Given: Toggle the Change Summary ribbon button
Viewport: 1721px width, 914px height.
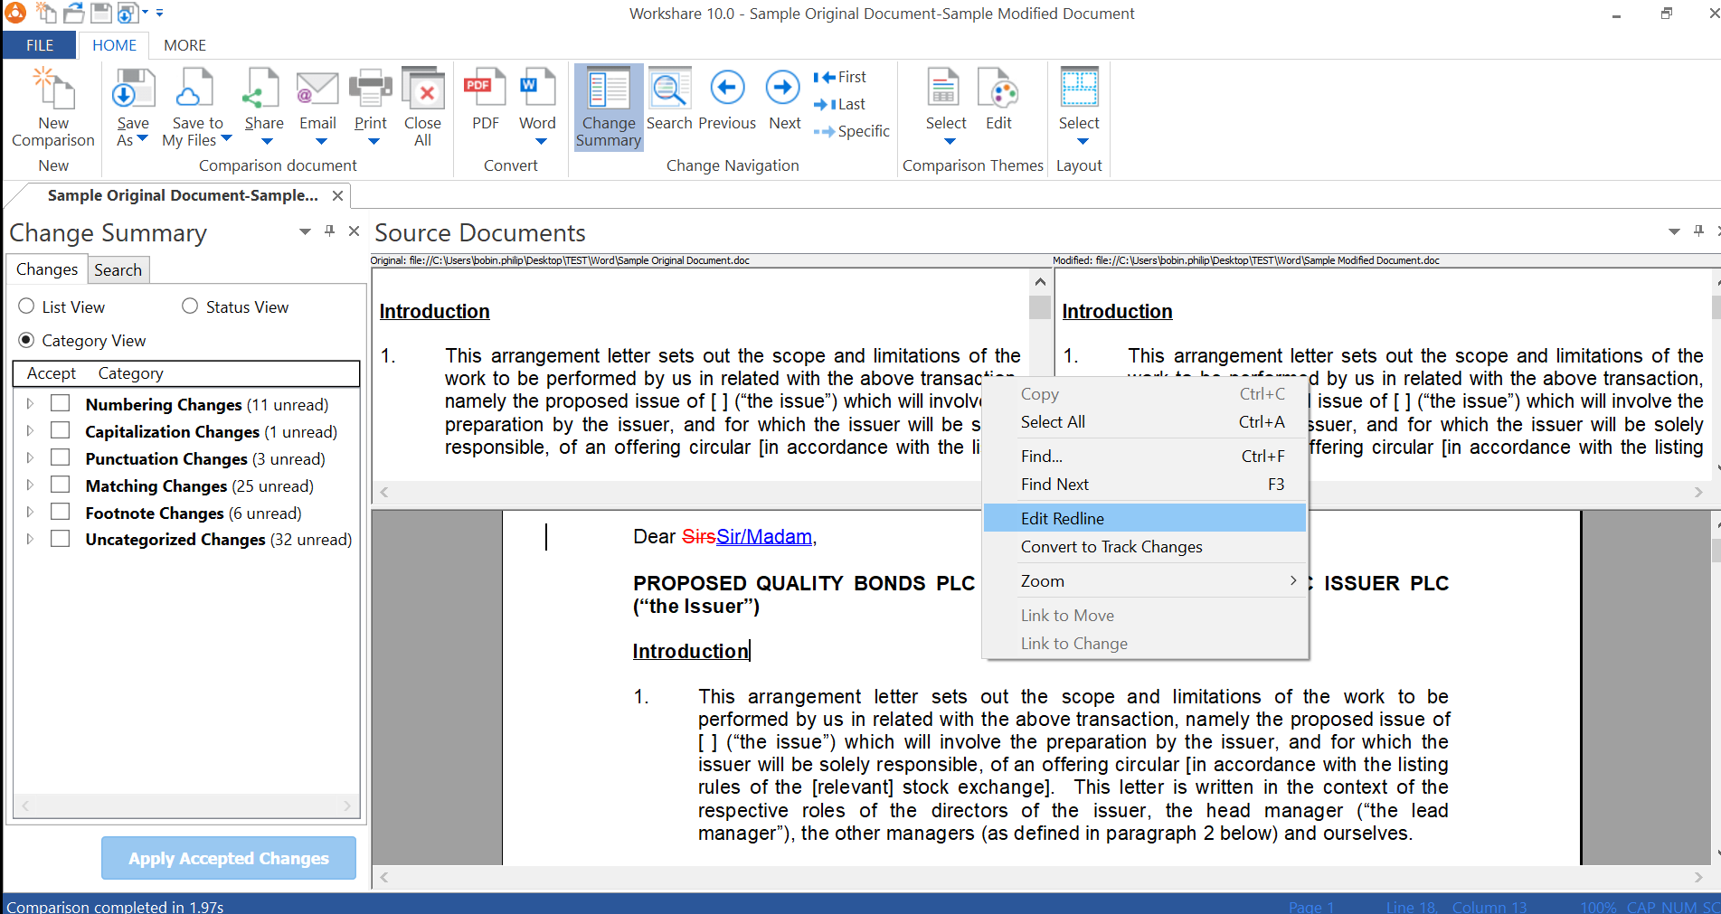Looking at the screenshot, I should pos(609,107).
